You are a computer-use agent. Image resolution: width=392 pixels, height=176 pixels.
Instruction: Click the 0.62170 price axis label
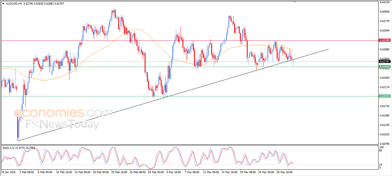(x=385, y=87)
